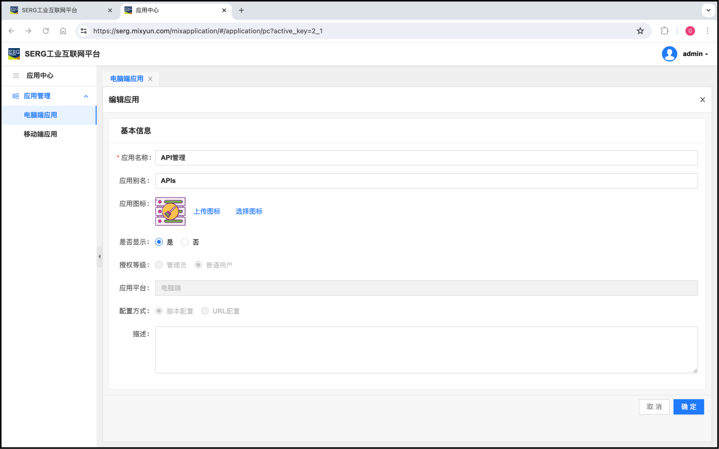
Task: Collapse the 应用管理 menu section
Action: (86, 96)
